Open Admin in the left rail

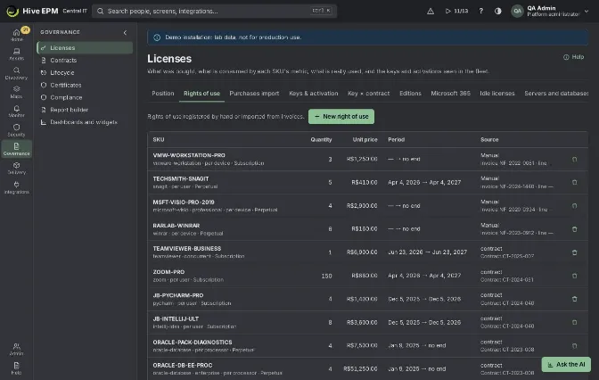click(16, 349)
